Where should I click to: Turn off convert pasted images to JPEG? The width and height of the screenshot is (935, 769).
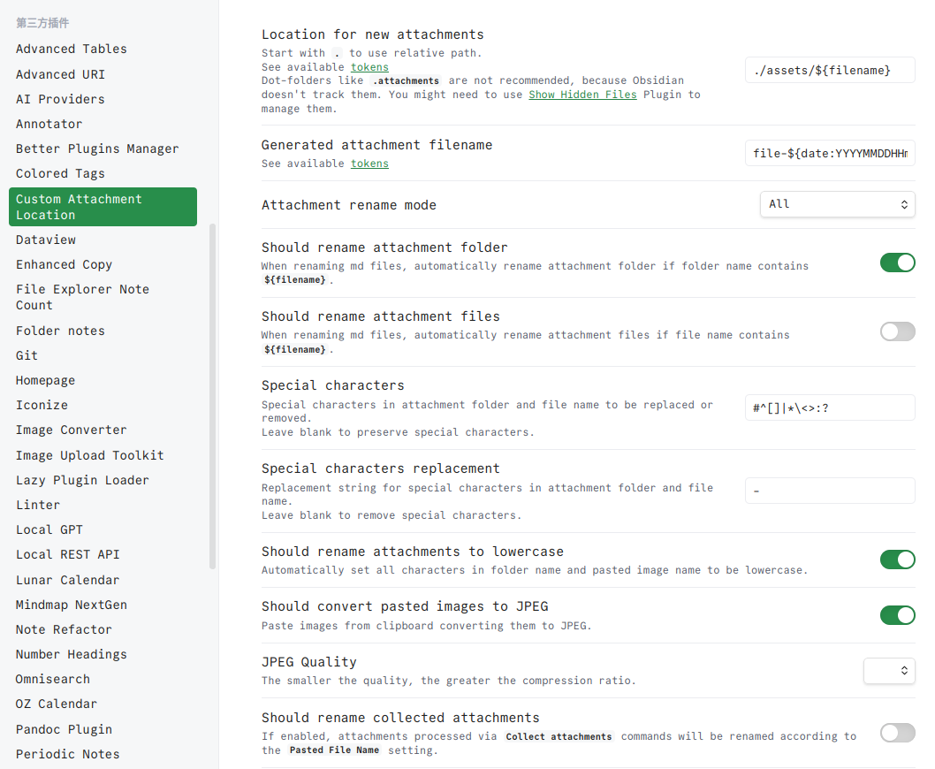897,614
